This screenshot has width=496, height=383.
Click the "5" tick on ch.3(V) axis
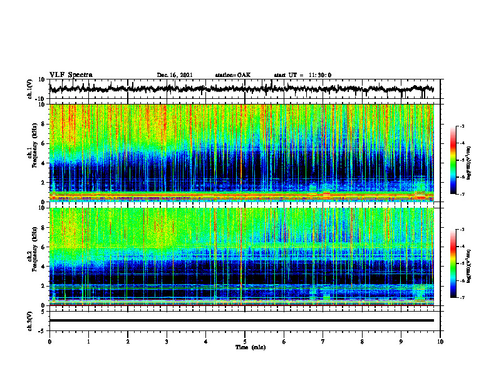pyautogui.click(x=44, y=312)
